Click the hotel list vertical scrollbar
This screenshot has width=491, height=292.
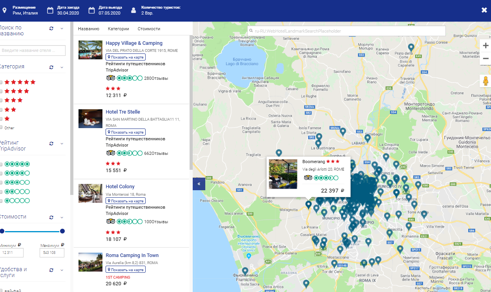coord(191,102)
